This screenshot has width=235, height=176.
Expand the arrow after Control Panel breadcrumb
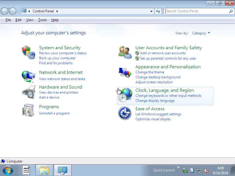(57, 11)
